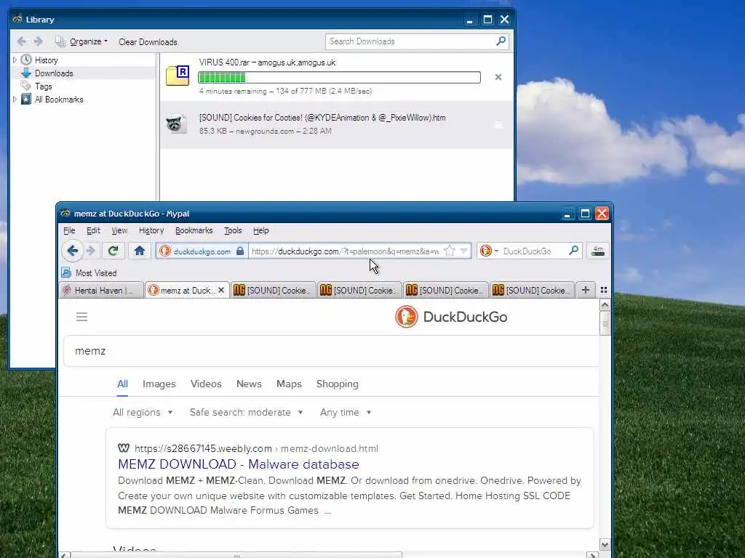Switch to Images results tab
This screenshot has height=558, width=745.
tap(159, 384)
